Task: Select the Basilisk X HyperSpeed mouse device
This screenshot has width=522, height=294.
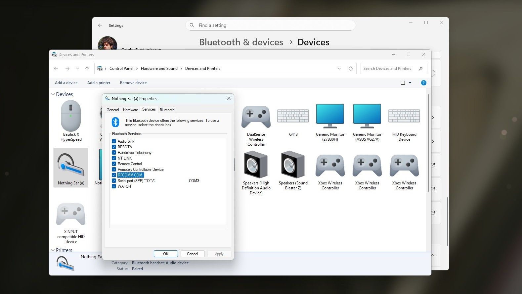Action: (x=71, y=121)
